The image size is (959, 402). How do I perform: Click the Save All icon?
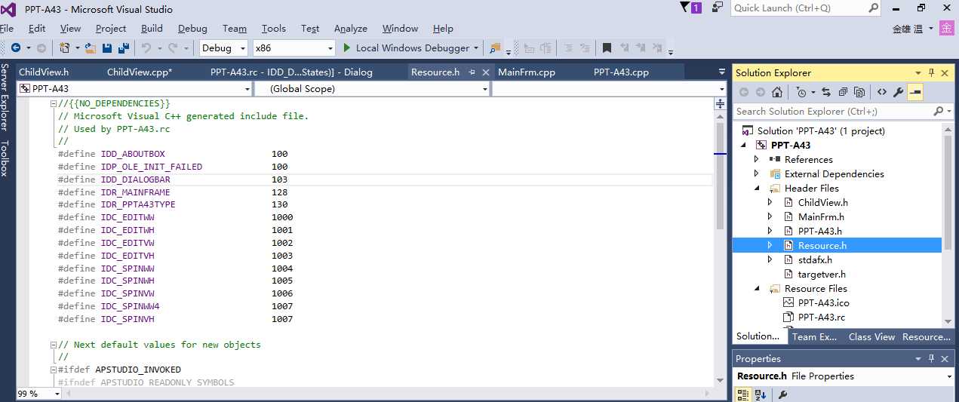coord(123,48)
